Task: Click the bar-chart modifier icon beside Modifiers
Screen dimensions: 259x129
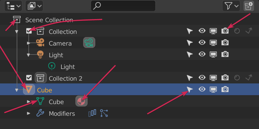Action: pyautogui.click(x=92, y=113)
